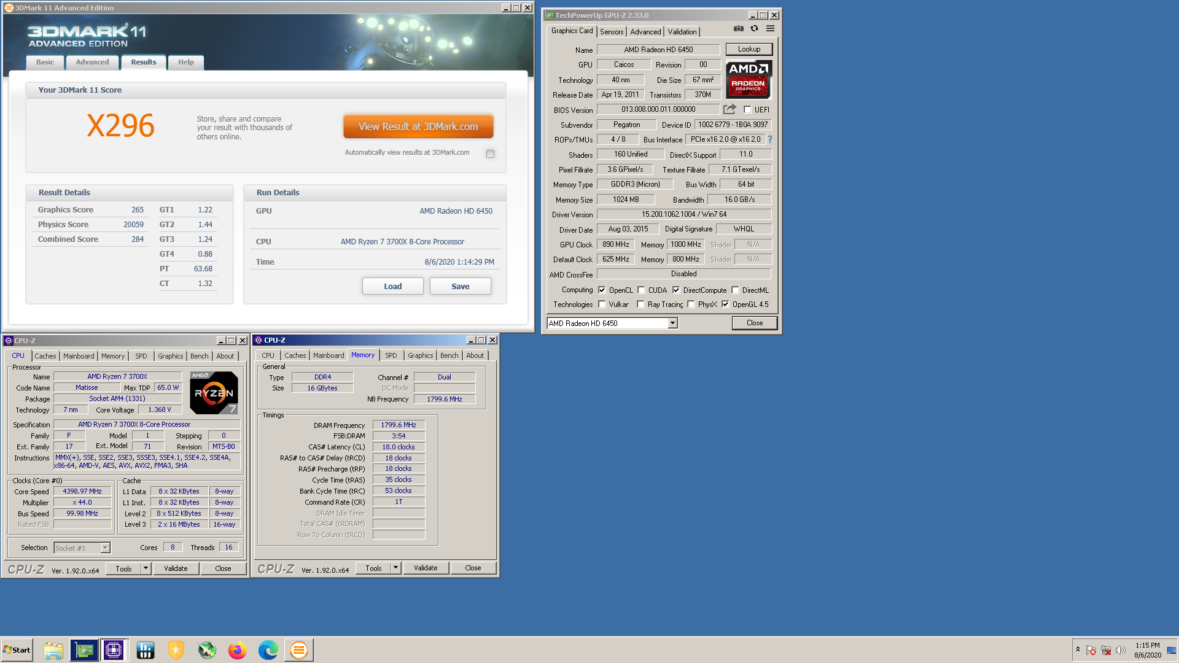This screenshot has height=663, width=1179.
Task: Click the network disconnected tray icon
Action: pos(1106,650)
